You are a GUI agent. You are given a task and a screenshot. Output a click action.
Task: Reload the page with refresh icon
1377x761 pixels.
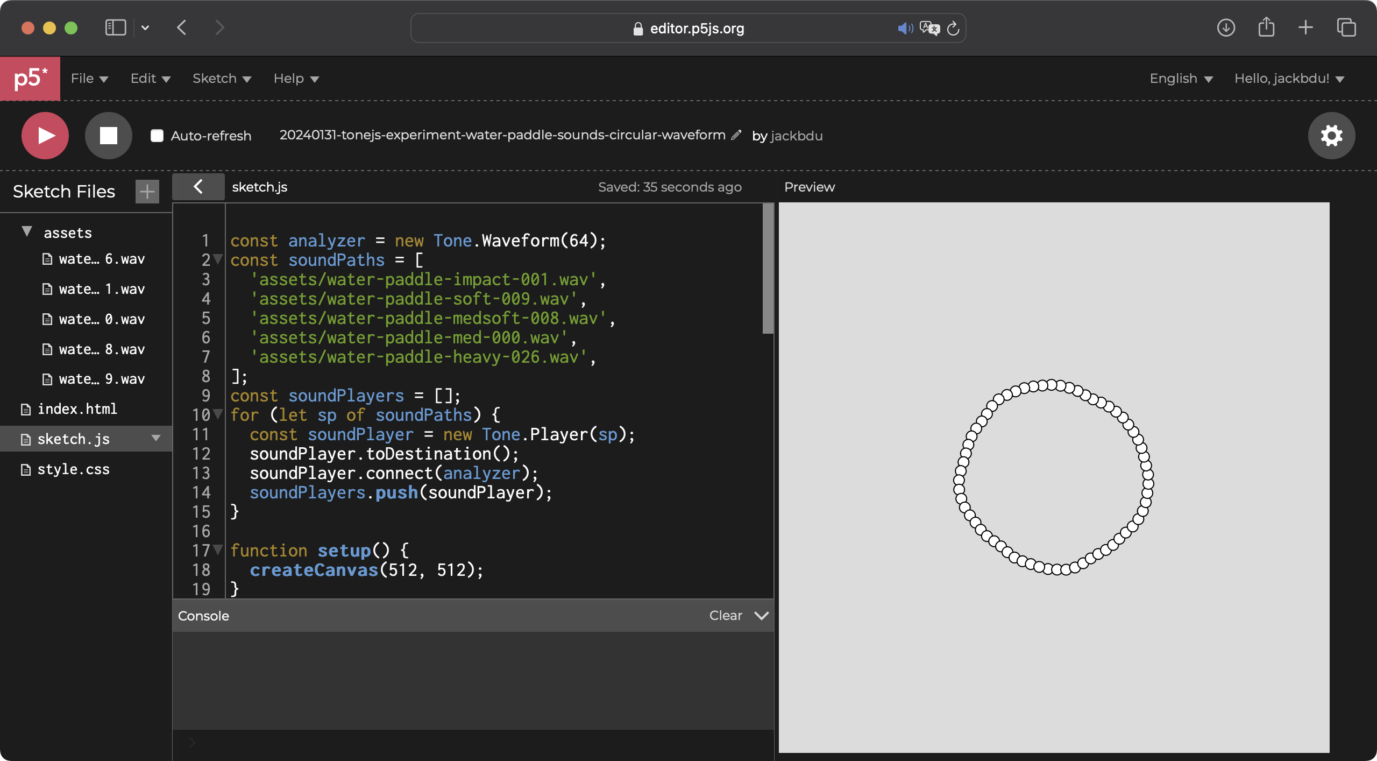click(953, 28)
